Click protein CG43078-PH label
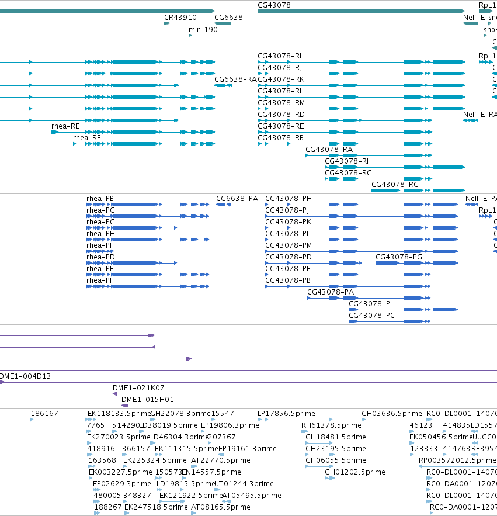 [289, 199]
